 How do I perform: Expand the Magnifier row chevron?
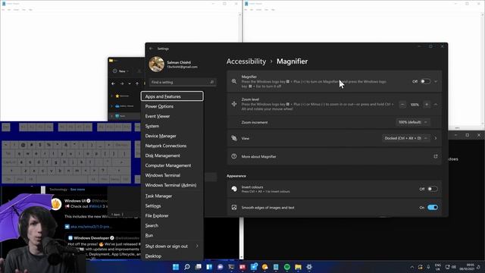[x=436, y=81]
